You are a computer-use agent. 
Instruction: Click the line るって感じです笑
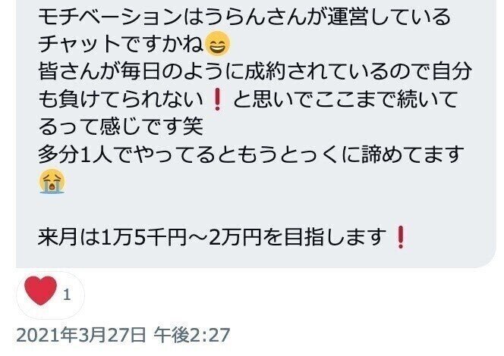pos(121,126)
